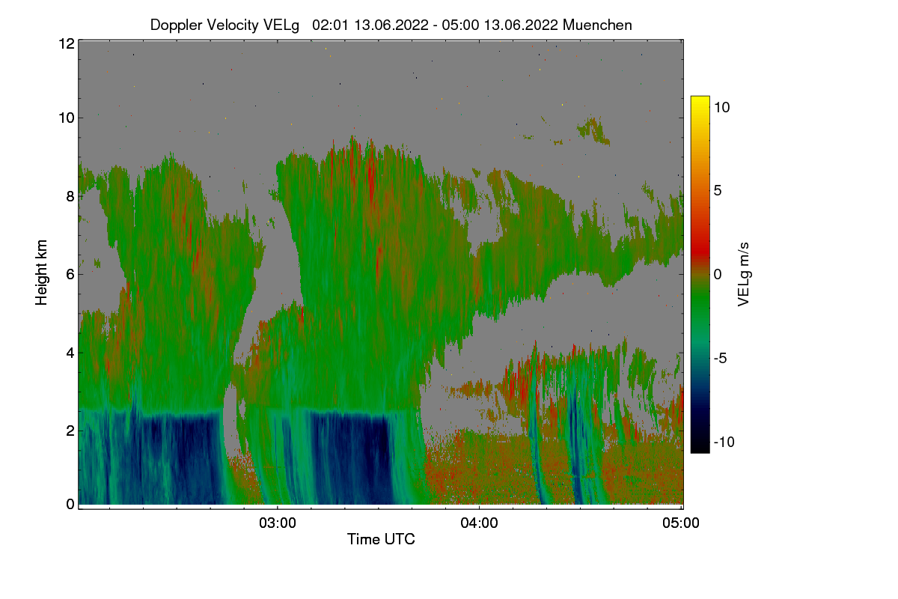
Task: Click the height axis tick label '4'
Action: click(70, 352)
